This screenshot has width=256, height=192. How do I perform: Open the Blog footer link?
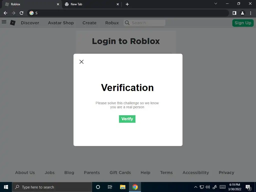coord(69,172)
